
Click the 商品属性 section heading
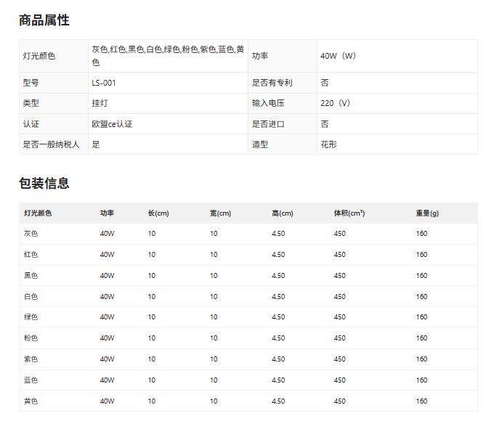tap(44, 20)
